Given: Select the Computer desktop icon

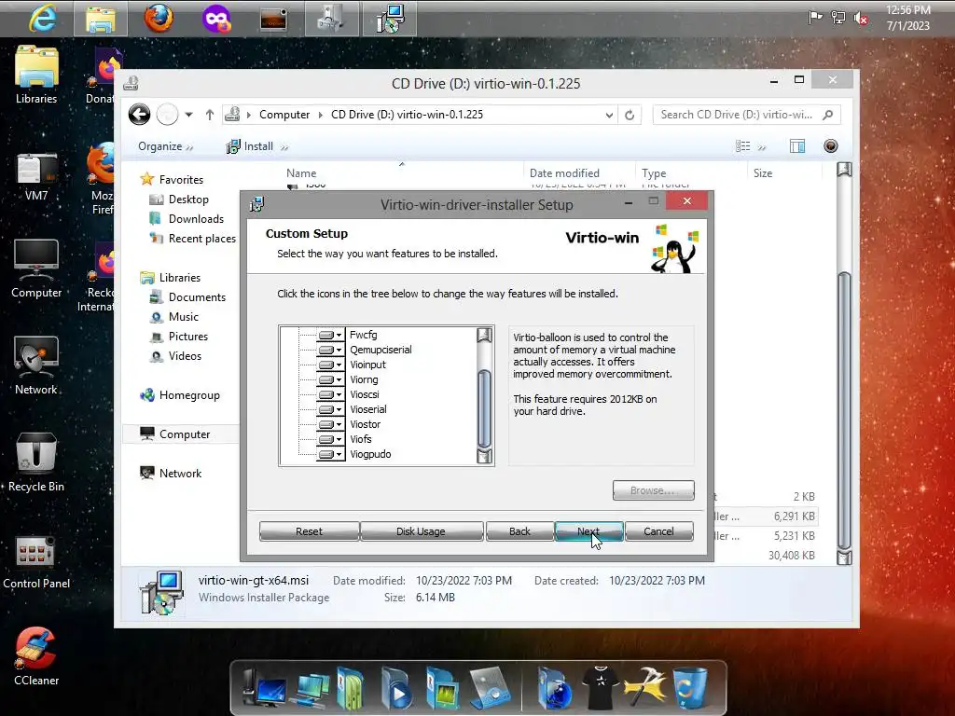Looking at the screenshot, I should (x=36, y=269).
